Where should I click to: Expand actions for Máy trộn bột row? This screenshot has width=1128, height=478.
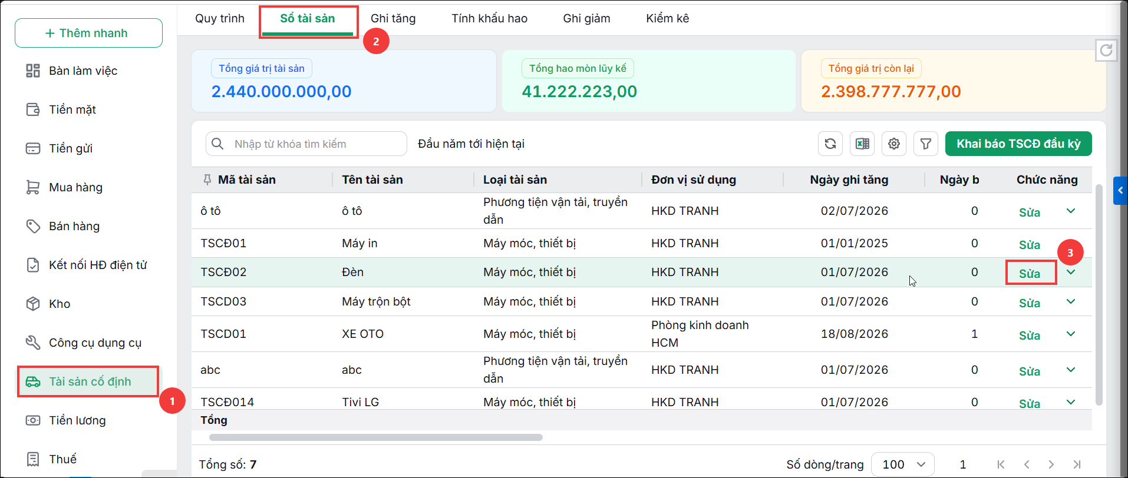click(1071, 301)
